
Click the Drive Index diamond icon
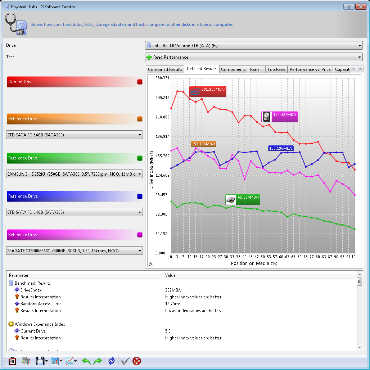(17, 290)
